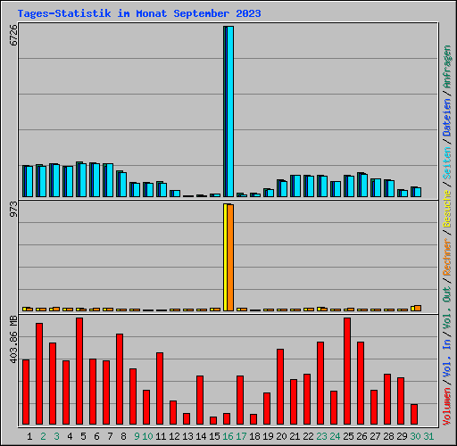The image size is (457, 446).
Task: Click the orange bar for day 30
Action: pyautogui.click(x=418, y=309)
